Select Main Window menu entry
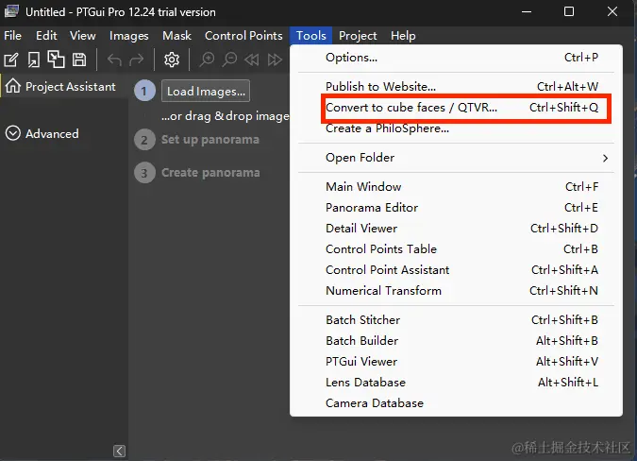Screen dimensions: 637x461 (x=456, y=187)
